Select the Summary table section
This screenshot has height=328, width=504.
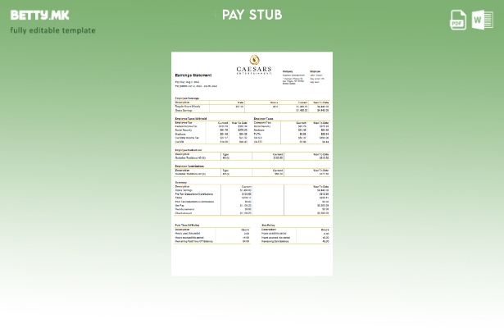pos(252,199)
